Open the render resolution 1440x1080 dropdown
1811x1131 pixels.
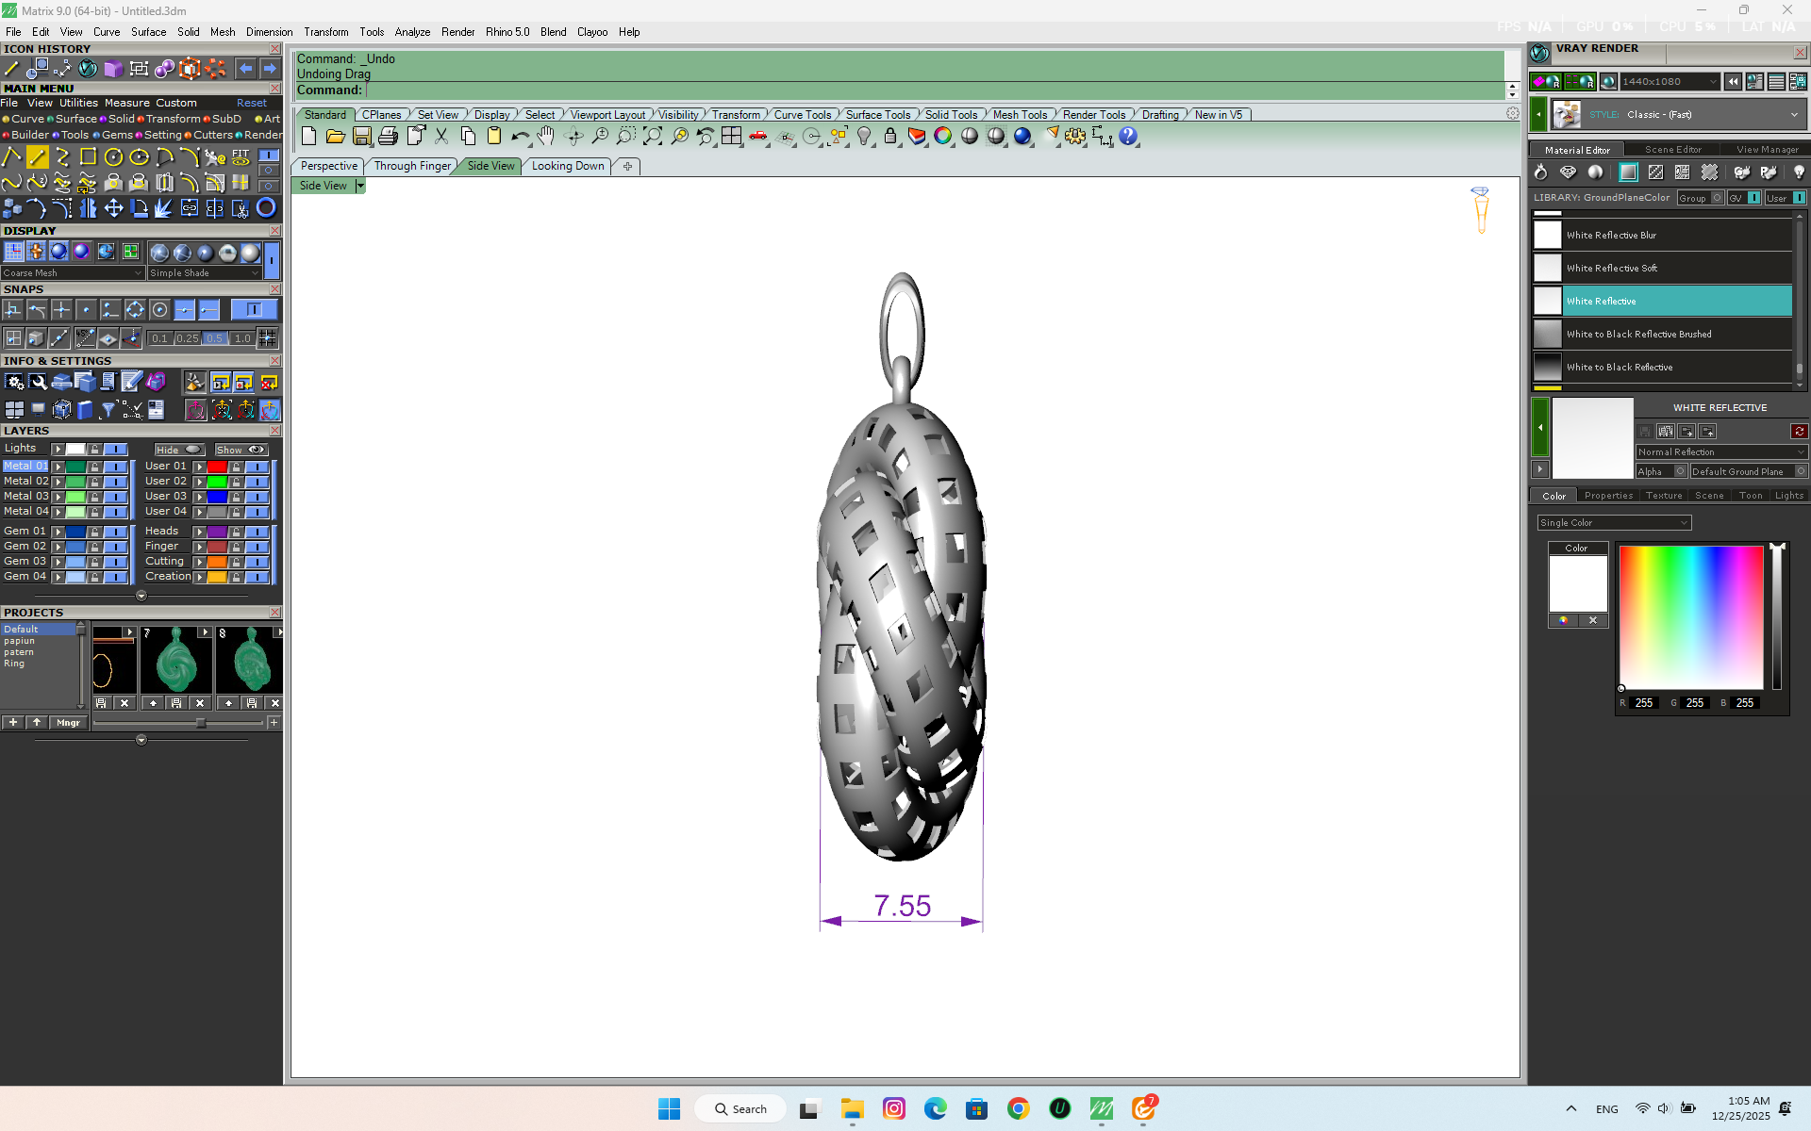[x=1670, y=82]
